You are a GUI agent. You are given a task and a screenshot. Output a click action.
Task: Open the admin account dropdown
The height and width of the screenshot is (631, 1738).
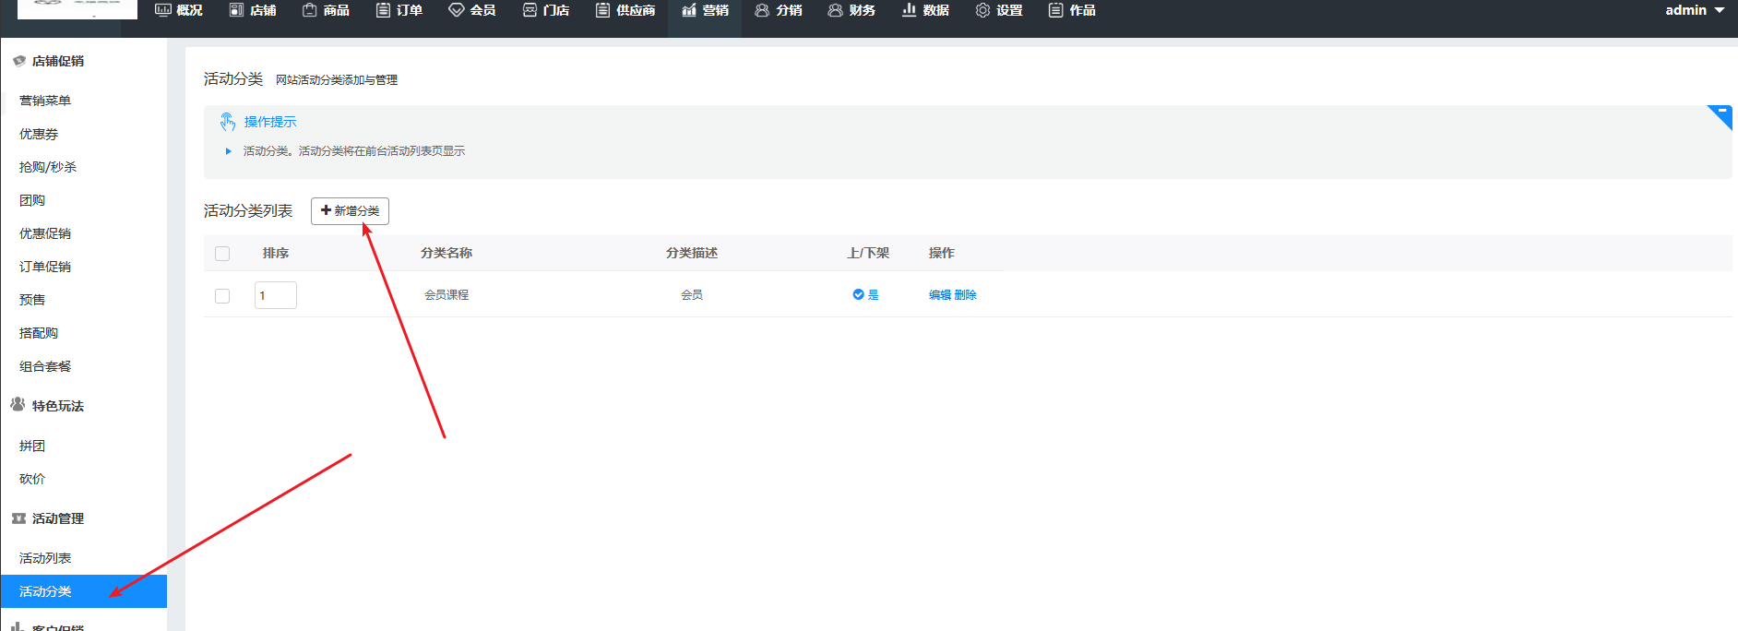click(x=1695, y=10)
